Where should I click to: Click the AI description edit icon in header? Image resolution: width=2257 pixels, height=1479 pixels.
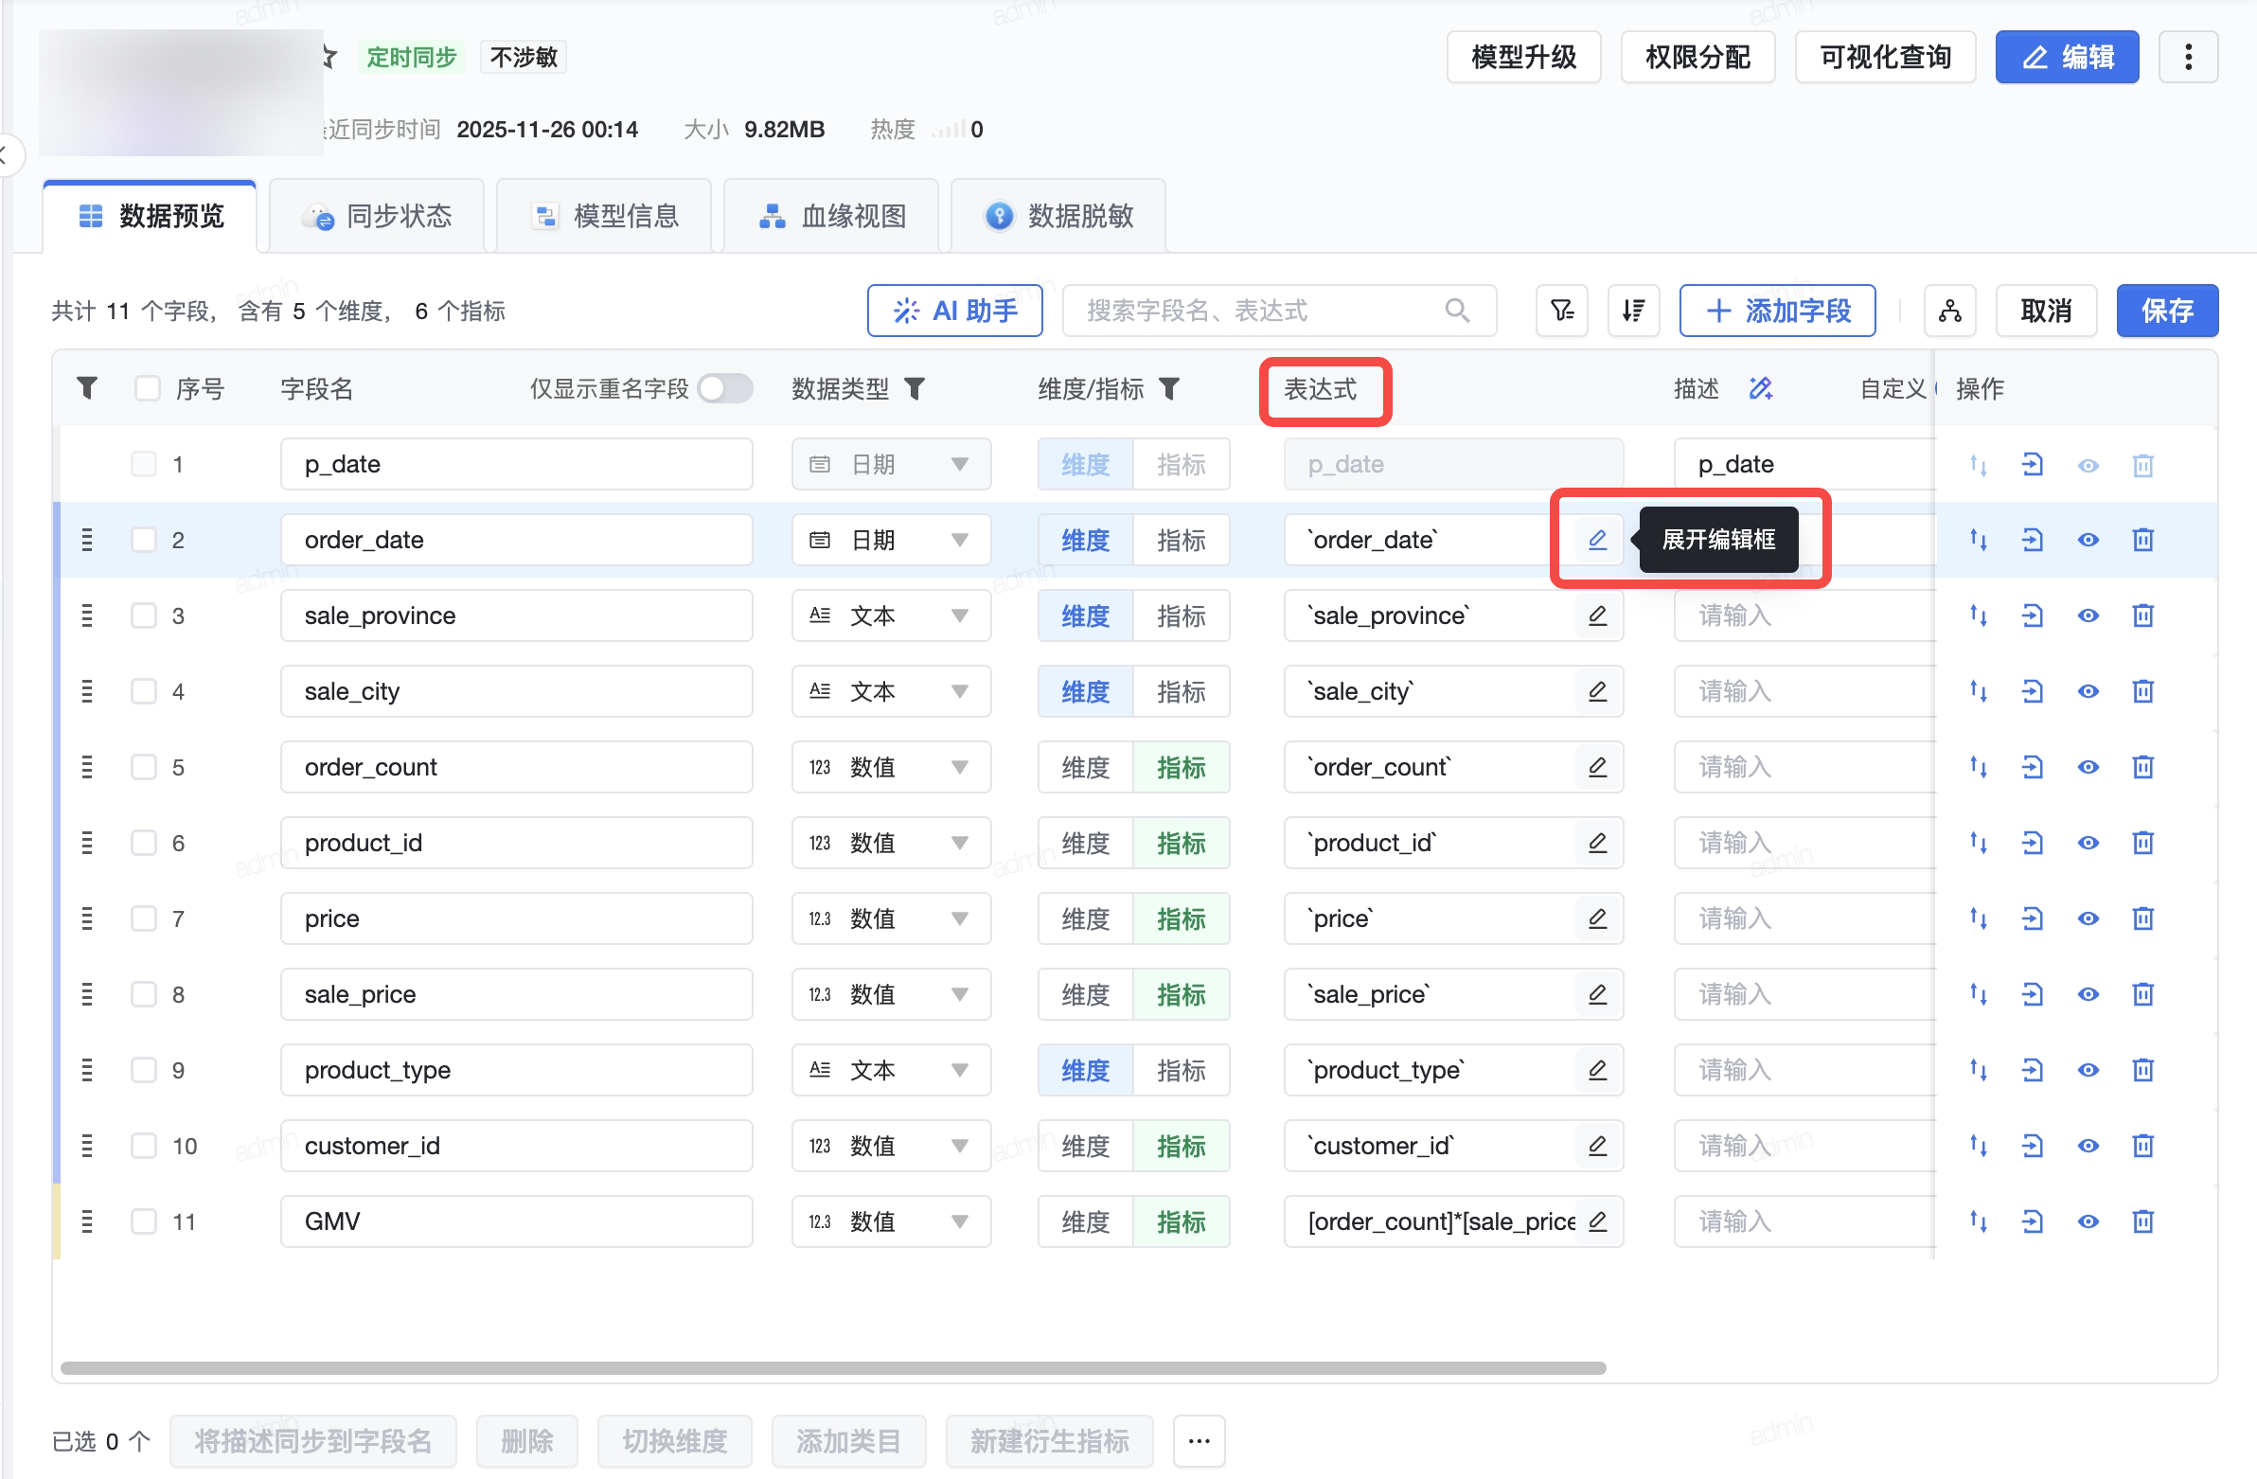1760,388
